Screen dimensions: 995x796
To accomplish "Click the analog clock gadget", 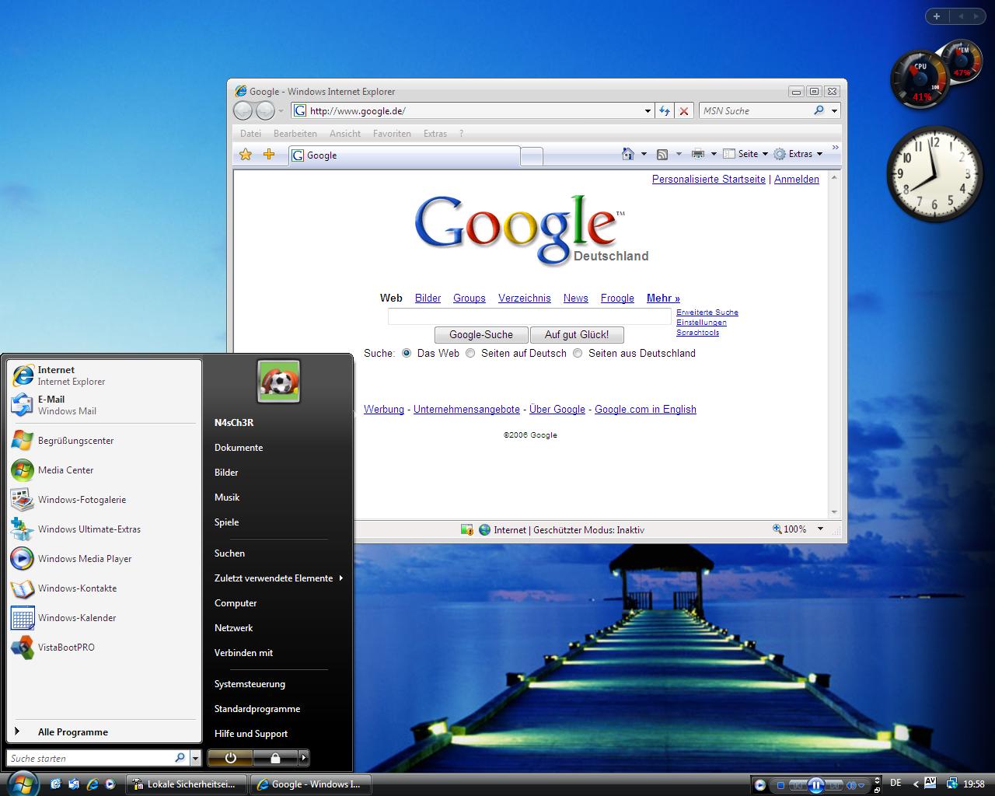I will (935, 176).
